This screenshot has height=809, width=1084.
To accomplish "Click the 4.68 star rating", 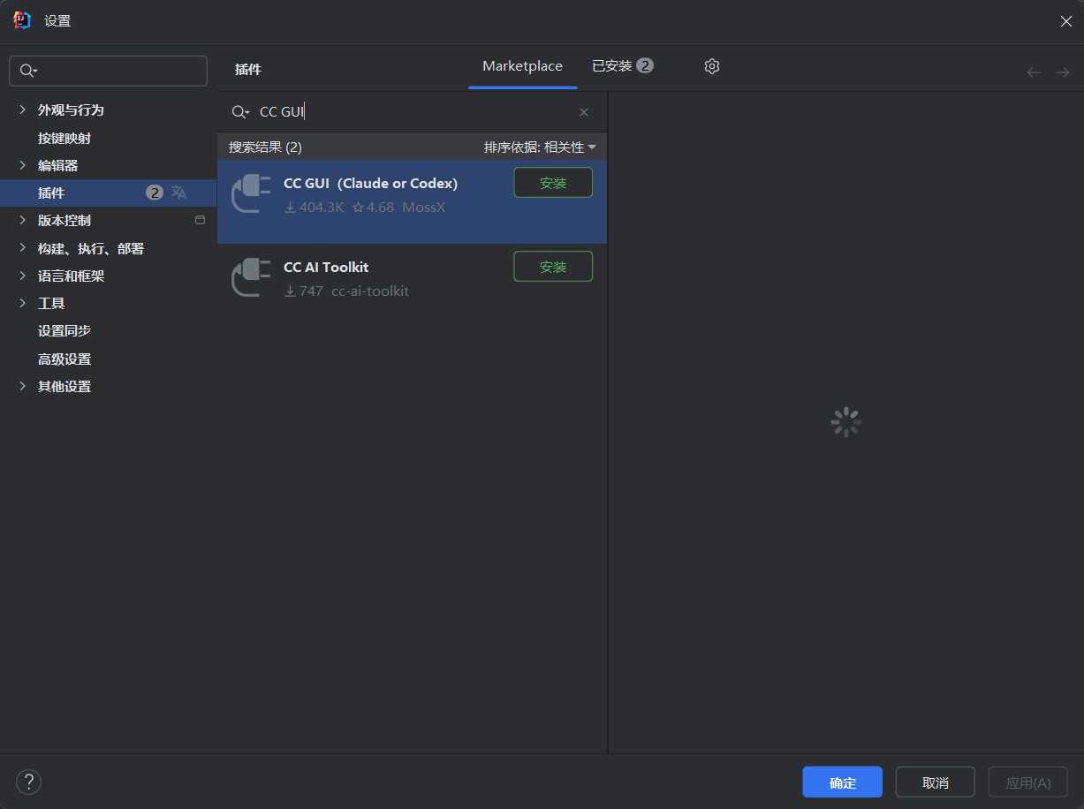I will (374, 208).
